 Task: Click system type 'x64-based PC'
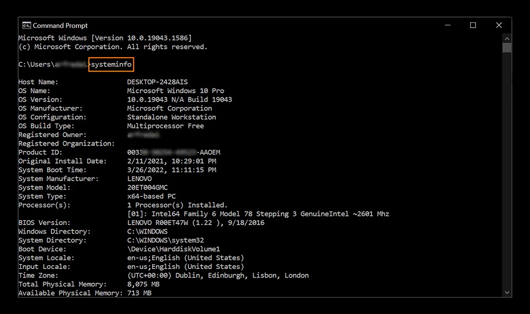(x=152, y=196)
